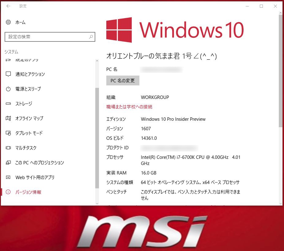Click the sidebar scrollbar thumb

coord(97,138)
